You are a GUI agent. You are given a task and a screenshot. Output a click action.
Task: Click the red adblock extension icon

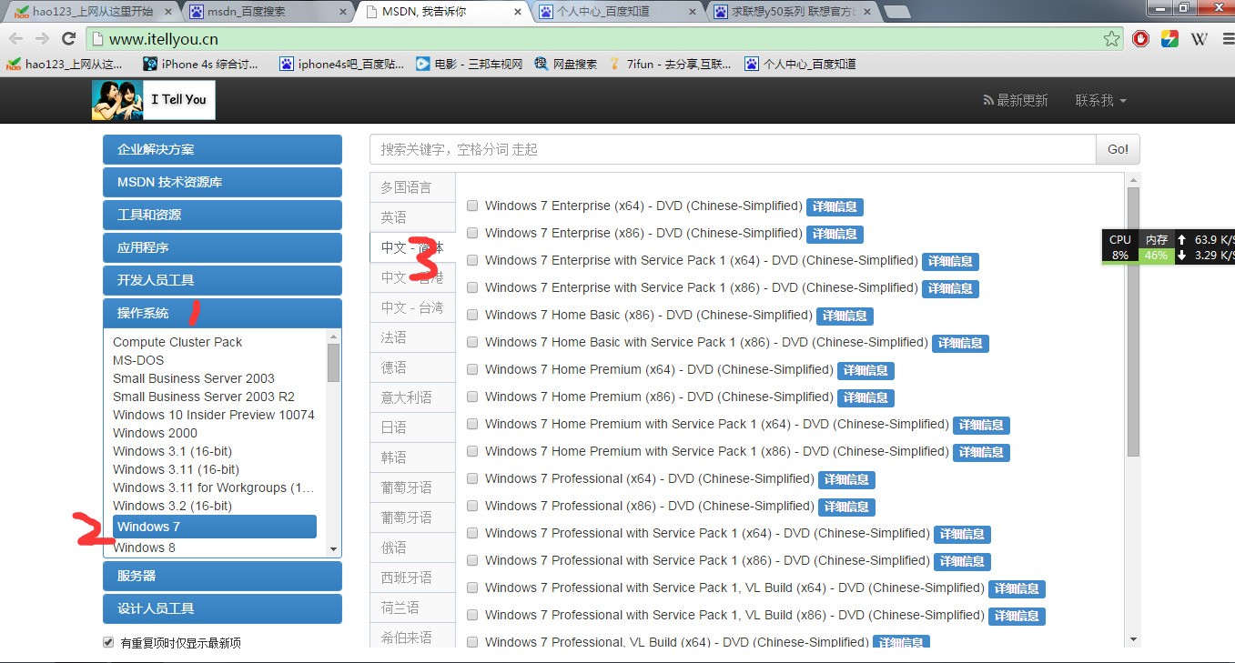1140,39
